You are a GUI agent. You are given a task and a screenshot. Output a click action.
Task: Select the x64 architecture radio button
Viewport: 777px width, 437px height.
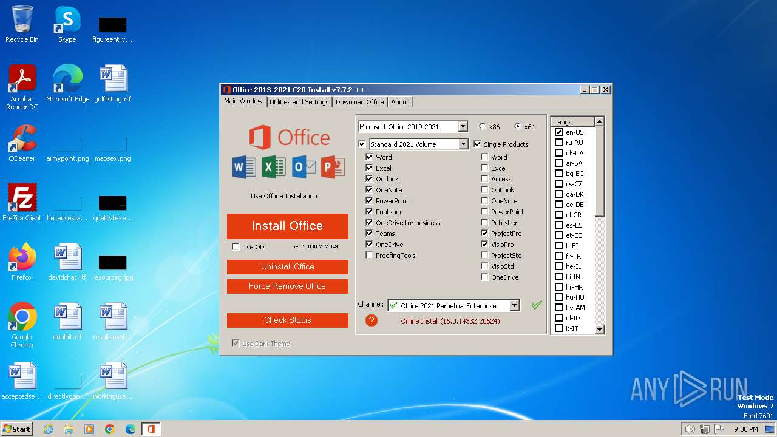point(517,126)
